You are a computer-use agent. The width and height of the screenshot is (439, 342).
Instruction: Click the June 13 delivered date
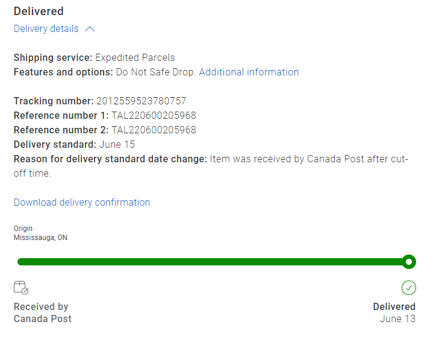point(397,318)
